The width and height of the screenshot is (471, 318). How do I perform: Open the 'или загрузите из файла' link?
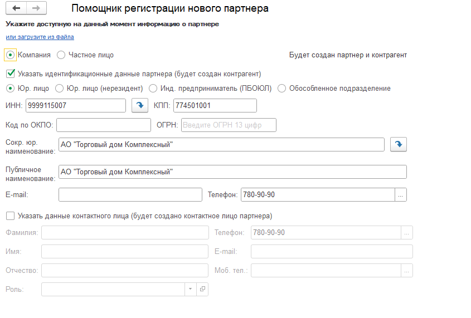coord(40,37)
